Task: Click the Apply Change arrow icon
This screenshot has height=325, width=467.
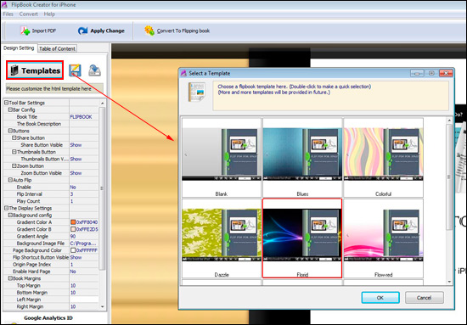Action: pyautogui.click(x=82, y=31)
